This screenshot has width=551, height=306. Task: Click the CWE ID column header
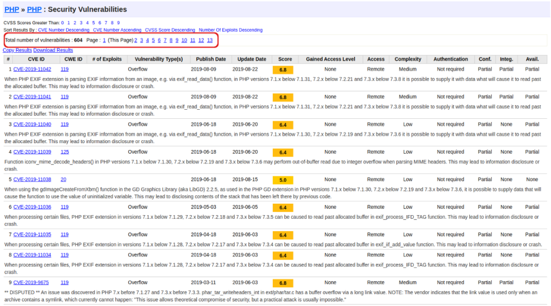(x=73, y=59)
